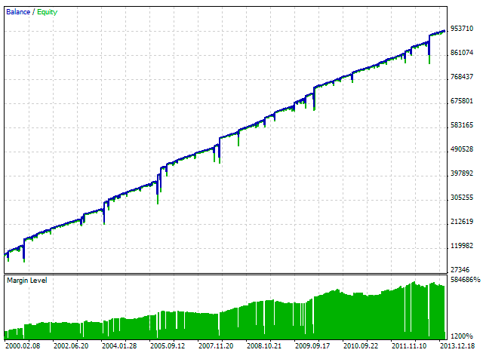Screen dimensions: 483x362
Task: Click the 2009.09.17 date label
Action: [312, 346]
